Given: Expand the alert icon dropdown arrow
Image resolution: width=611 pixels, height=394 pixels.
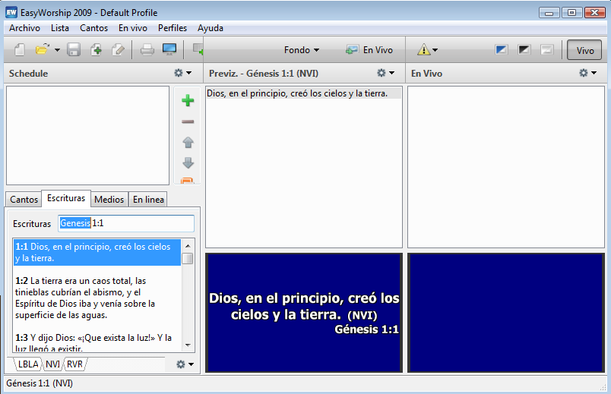Looking at the screenshot, I should point(435,50).
